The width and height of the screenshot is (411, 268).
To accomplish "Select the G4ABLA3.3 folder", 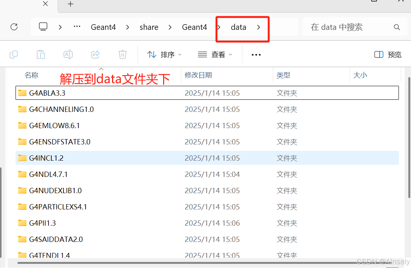I will point(207,93).
